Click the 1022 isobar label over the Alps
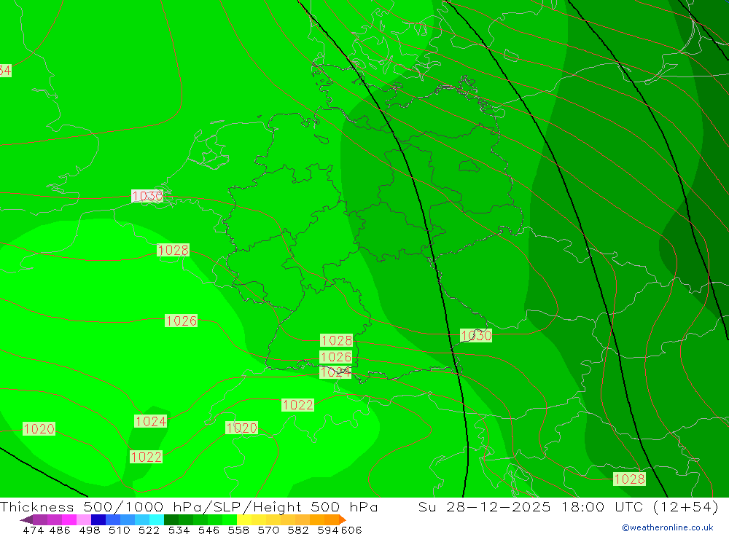This screenshot has height=534, width=729. [298, 405]
